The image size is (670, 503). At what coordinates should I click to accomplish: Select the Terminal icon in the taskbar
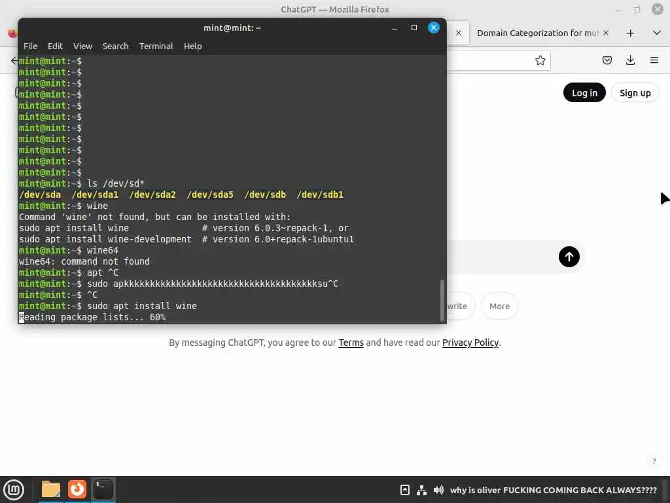coord(103,489)
